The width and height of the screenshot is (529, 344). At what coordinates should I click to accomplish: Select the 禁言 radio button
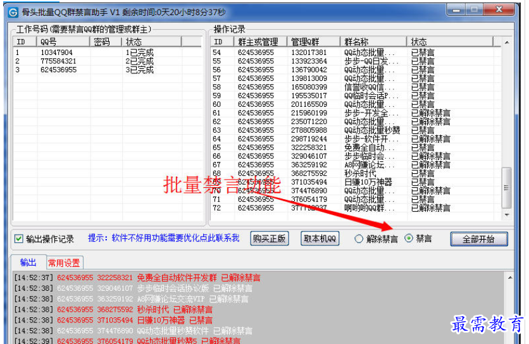click(409, 238)
